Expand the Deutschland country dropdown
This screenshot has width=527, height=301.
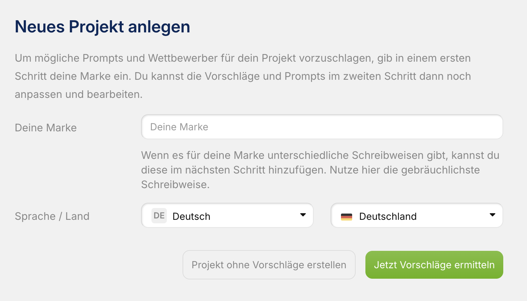click(x=416, y=216)
